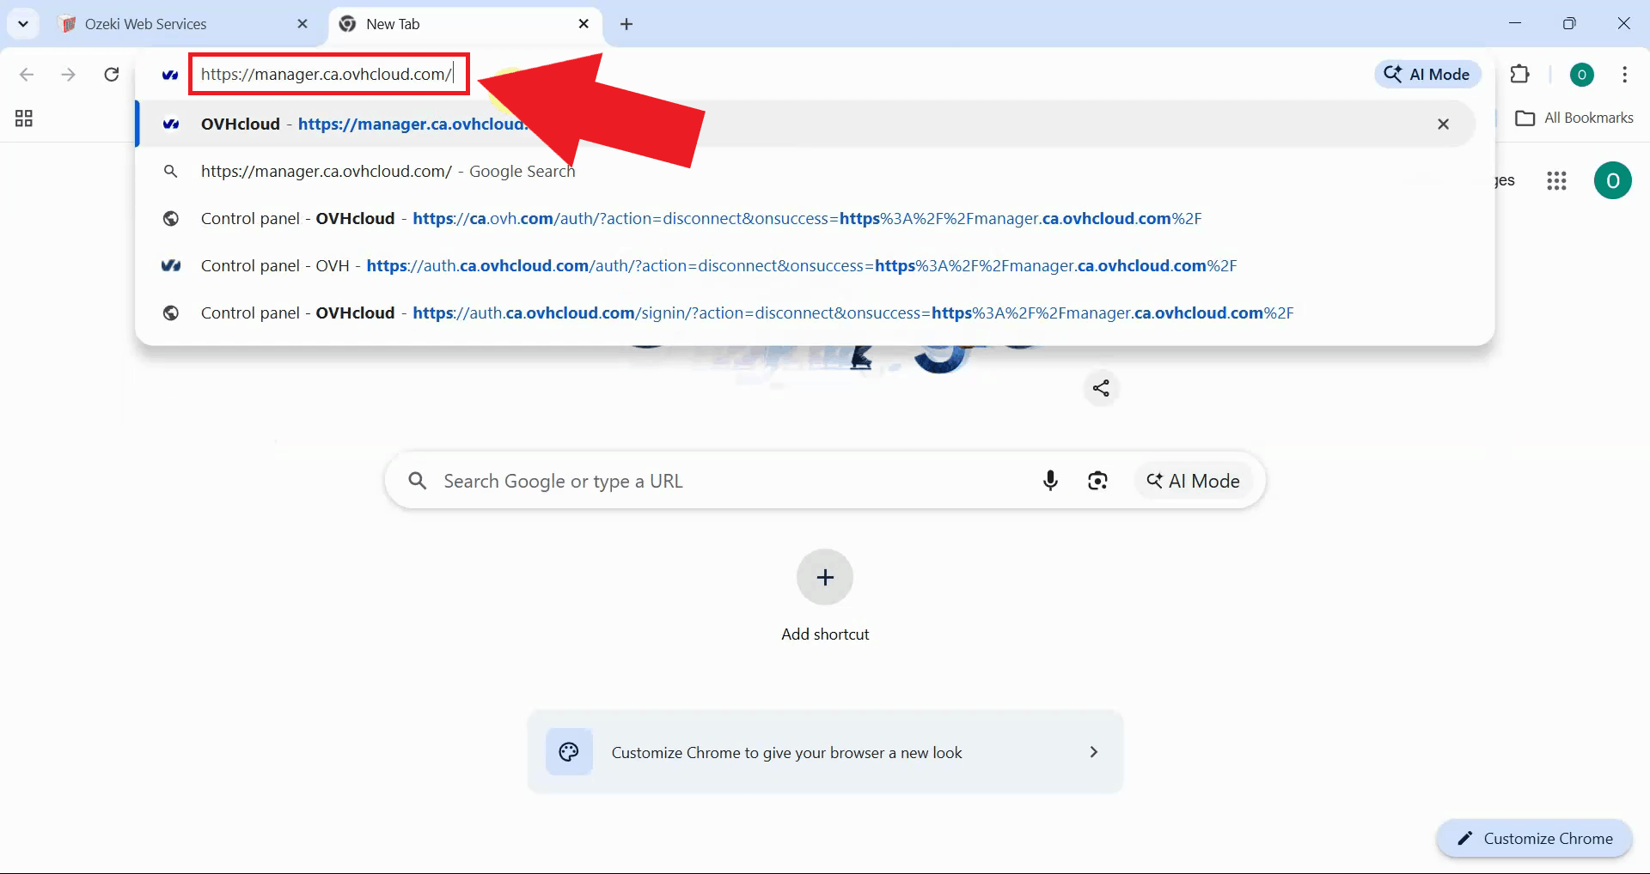Reload the current page
This screenshot has height=874, width=1650.
pos(111,75)
